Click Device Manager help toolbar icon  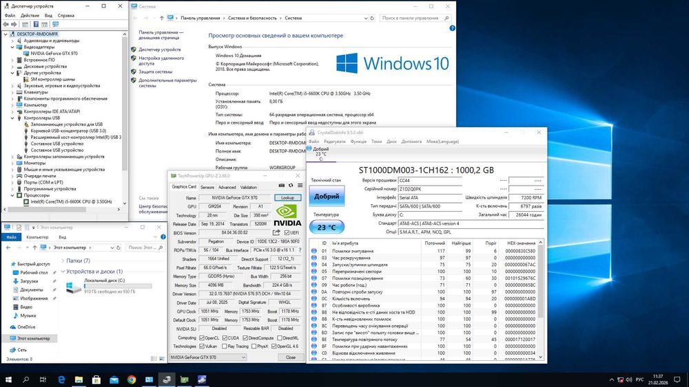click(x=36, y=24)
